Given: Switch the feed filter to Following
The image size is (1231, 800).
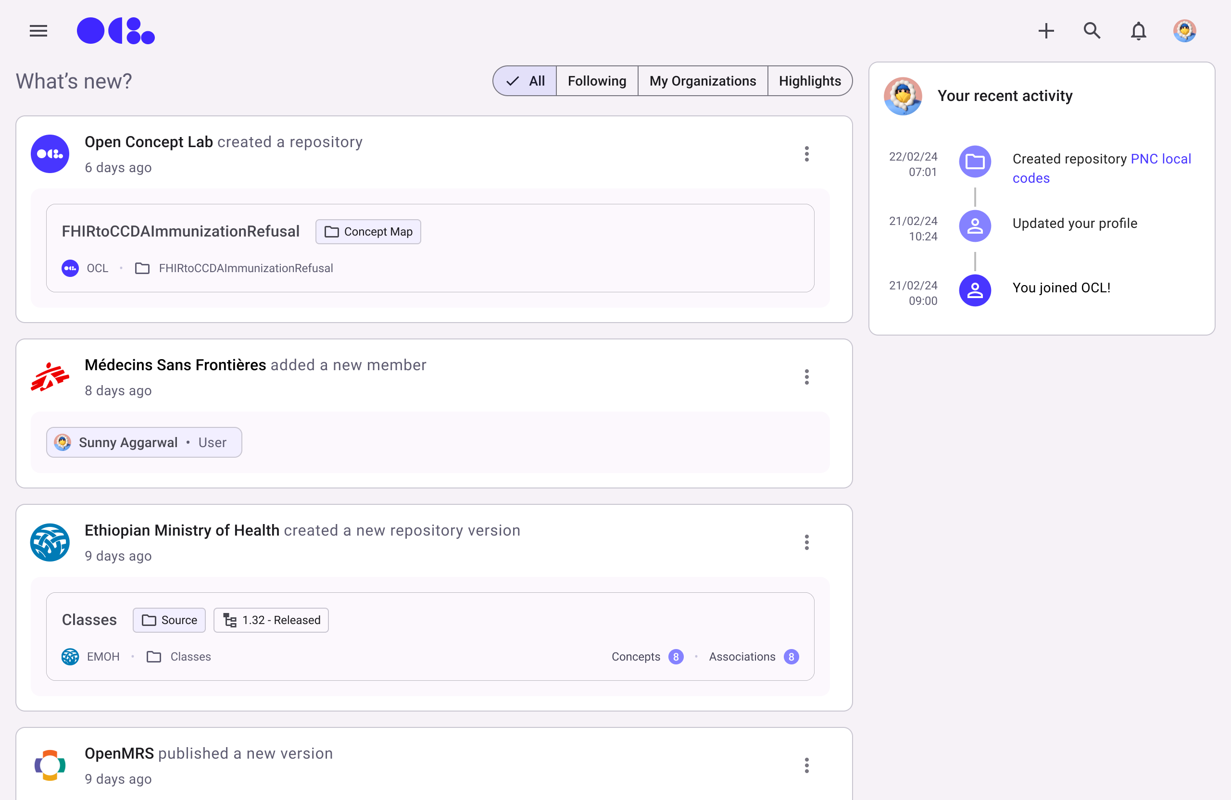Looking at the screenshot, I should (597, 81).
